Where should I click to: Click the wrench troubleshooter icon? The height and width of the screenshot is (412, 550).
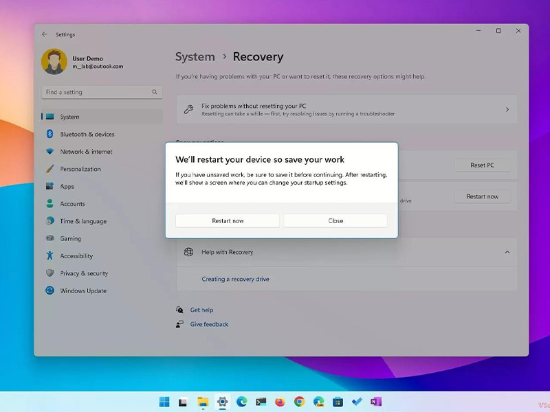tap(188, 109)
